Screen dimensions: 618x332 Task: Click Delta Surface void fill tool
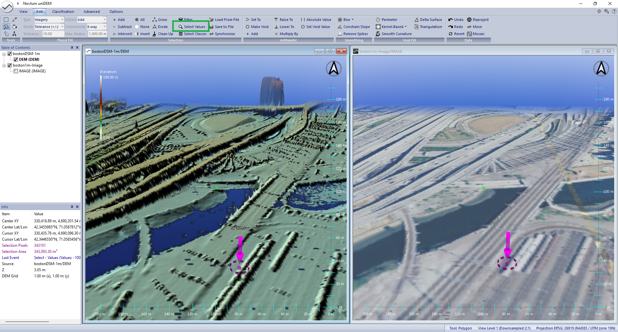[428, 20]
